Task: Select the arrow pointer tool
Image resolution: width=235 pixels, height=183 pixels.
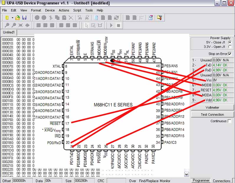Action: coord(86,25)
